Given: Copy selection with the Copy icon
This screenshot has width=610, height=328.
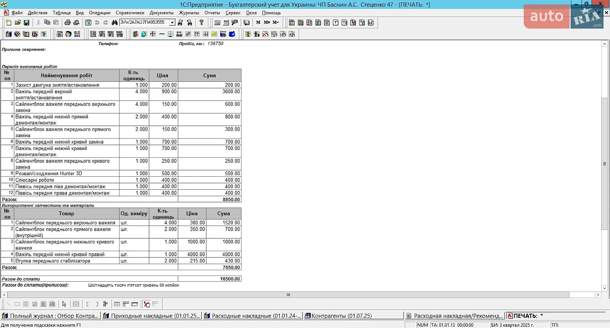Looking at the screenshot, I should point(47,23).
